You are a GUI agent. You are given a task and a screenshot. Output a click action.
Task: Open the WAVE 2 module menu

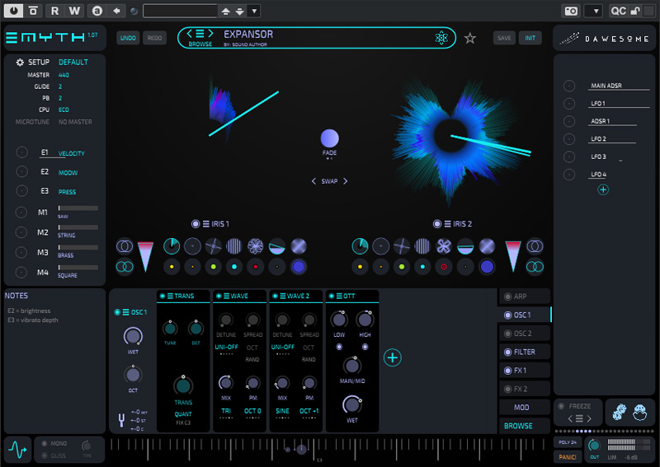(281, 296)
